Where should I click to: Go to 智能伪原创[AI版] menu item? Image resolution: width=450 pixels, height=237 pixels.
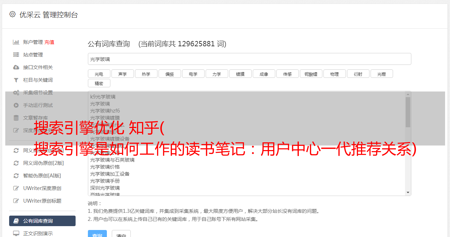[x=42, y=176]
